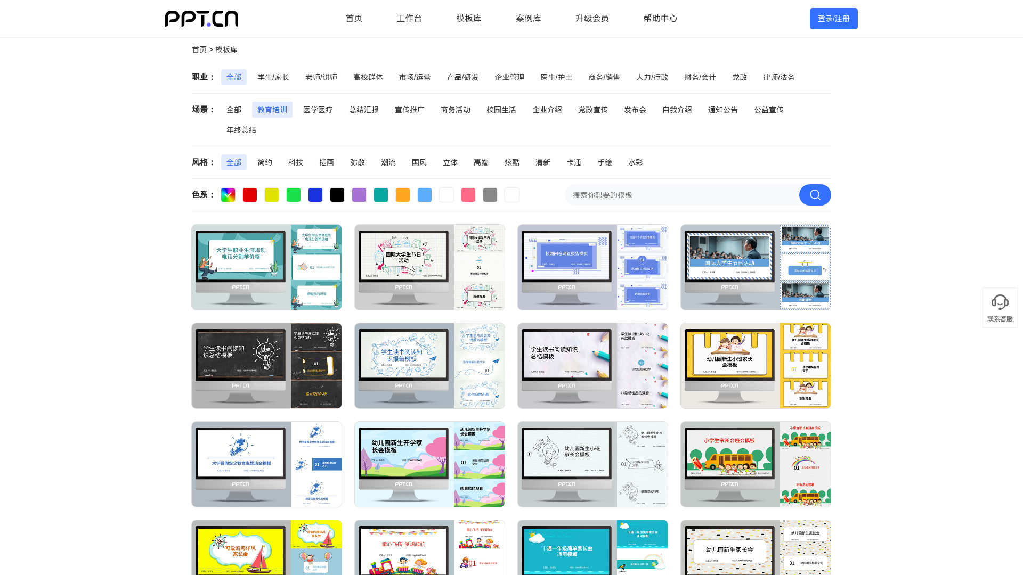The width and height of the screenshot is (1023, 575).
Task: Filter by yellow color swatch
Action: point(272,195)
